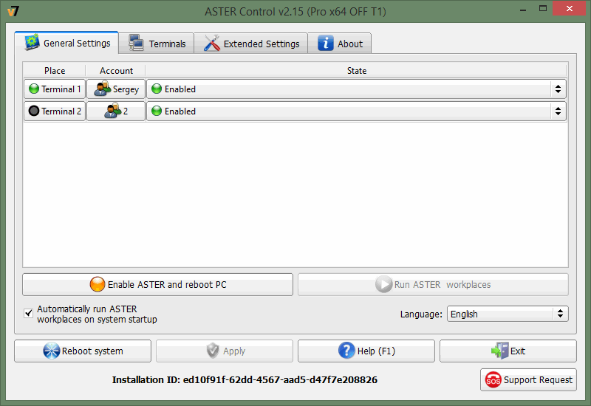Open the About tab
This screenshot has width=591, height=406.
pyautogui.click(x=340, y=44)
